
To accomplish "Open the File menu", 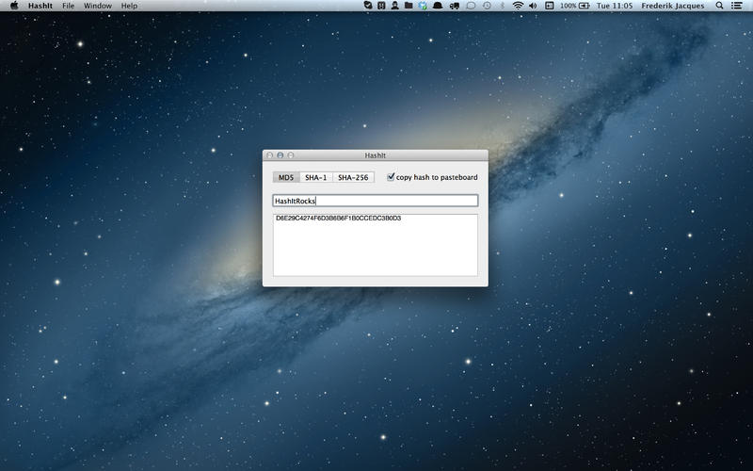I will coord(69,6).
